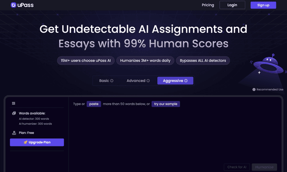Click the Bypasses ALL AI detectors badge
The image size is (287, 172).
click(203, 61)
